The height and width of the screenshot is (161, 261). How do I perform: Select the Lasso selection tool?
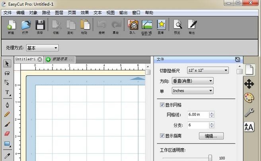(7, 73)
